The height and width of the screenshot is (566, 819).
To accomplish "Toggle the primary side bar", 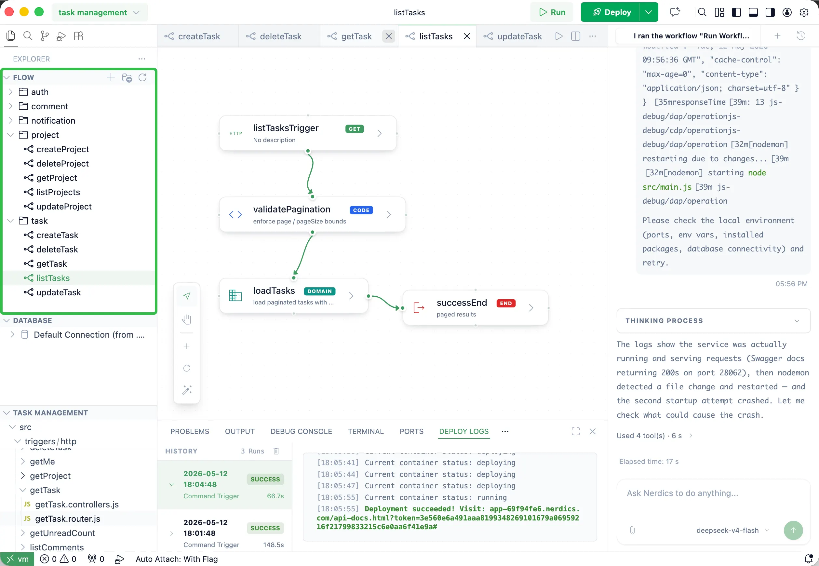I will click(x=736, y=12).
